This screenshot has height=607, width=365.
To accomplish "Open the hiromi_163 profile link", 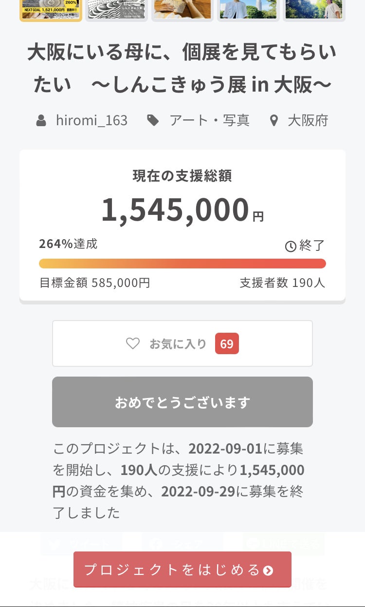I will point(91,120).
